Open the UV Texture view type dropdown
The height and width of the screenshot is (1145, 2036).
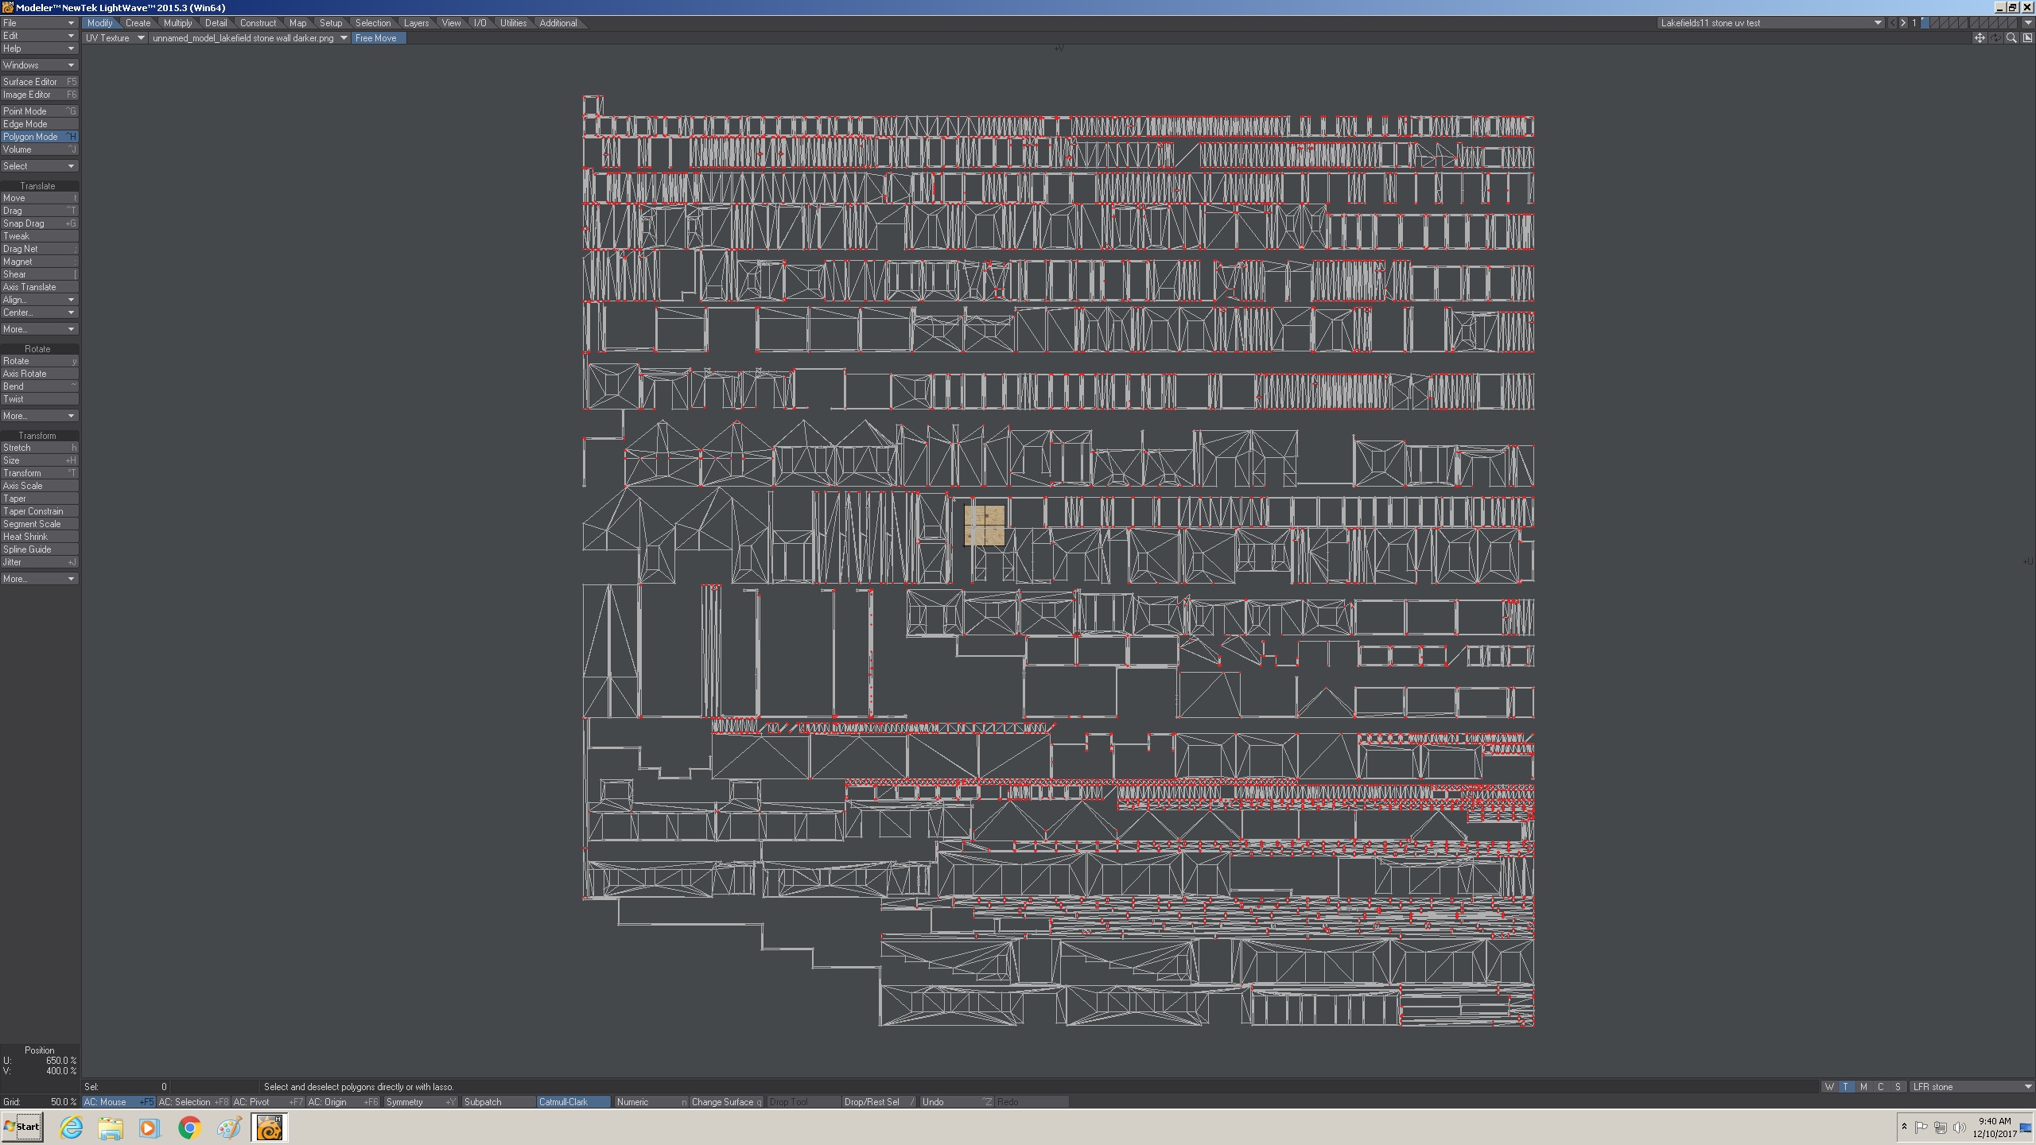tap(115, 38)
